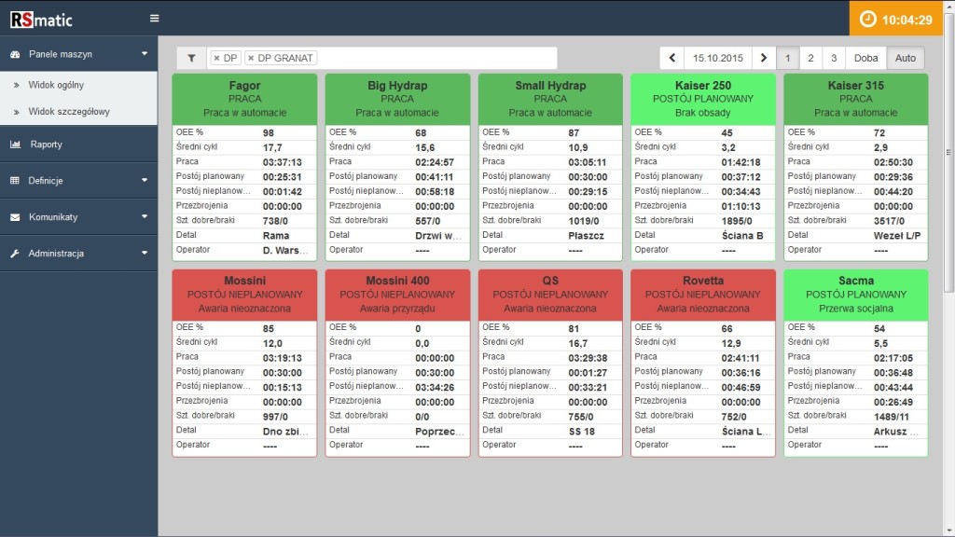Open the Mossini 400 card header

click(x=397, y=294)
